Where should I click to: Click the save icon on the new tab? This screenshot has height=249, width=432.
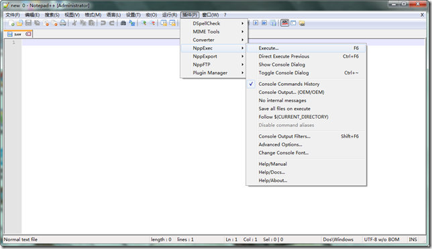(x=10, y=34)
